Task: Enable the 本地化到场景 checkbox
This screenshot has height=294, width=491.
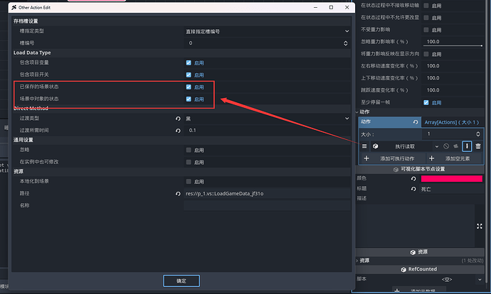Action: pos(189,182)
